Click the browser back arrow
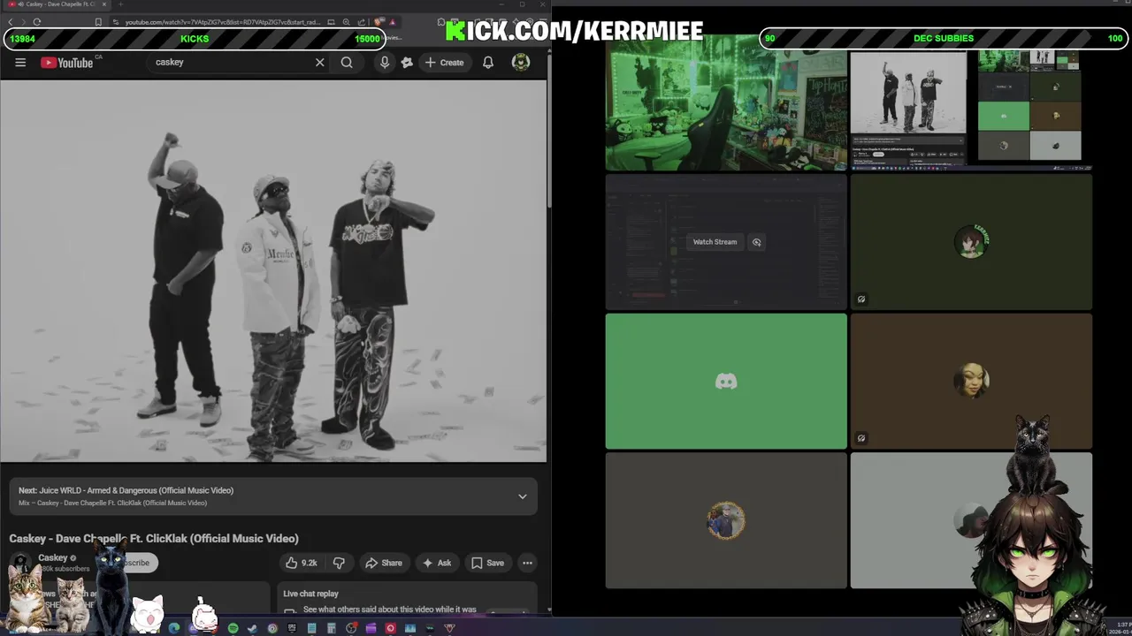1132x636 pixels. tap(11, 22)
